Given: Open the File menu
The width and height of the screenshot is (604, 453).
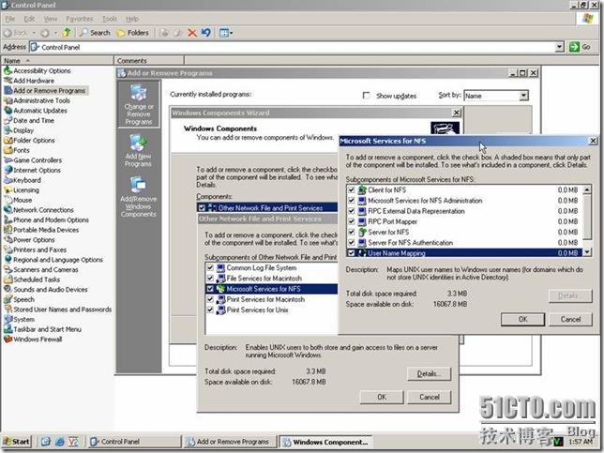Looking at the screenshot, I should point(10,19).
